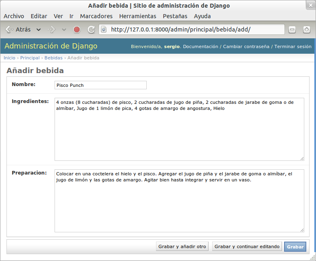The width and height of the screenshot is (316, 261).
Task: Open the Herramientas menu
Action: pos(138,16)
